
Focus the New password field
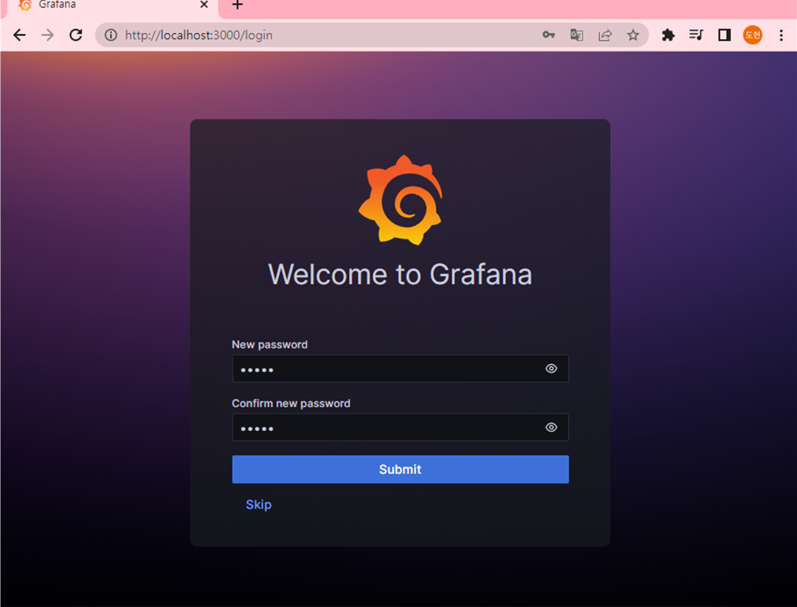[x=386, y=368]
